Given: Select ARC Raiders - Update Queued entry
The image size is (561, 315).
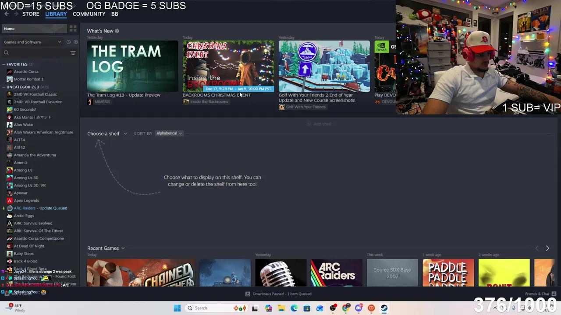Looking at the screenshot, I should click(40, 208).
